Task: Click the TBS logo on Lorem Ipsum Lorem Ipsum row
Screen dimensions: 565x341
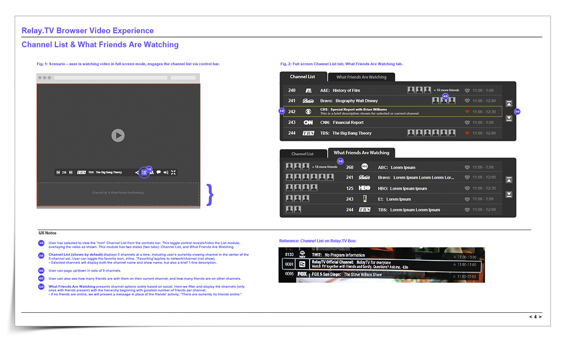Action: pos(364,209)
